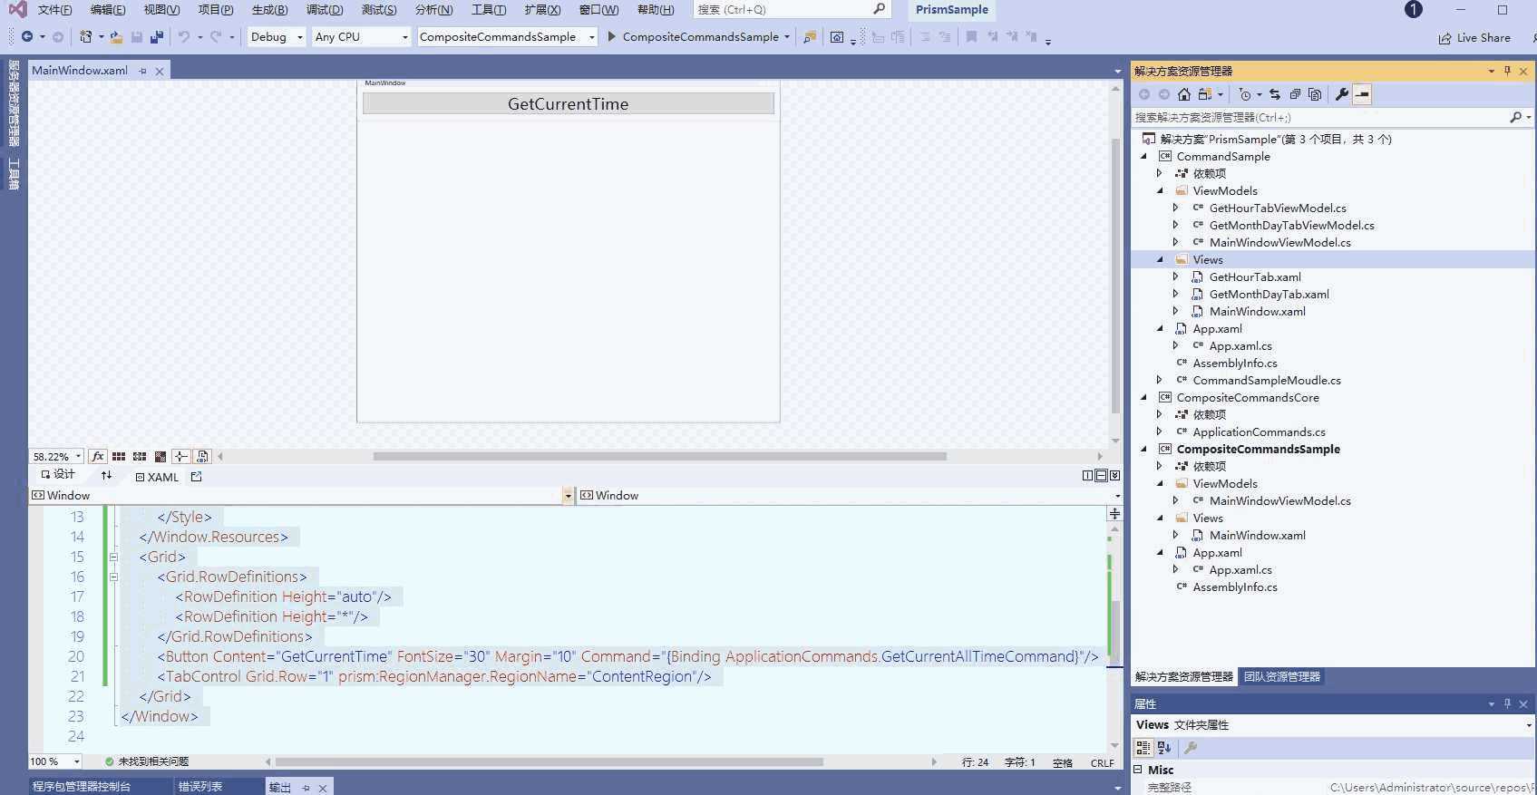Switch to 团队资源管理器 tab
The width and height of the screenshot is (1537, 795).
click(x=1282, y=676)
